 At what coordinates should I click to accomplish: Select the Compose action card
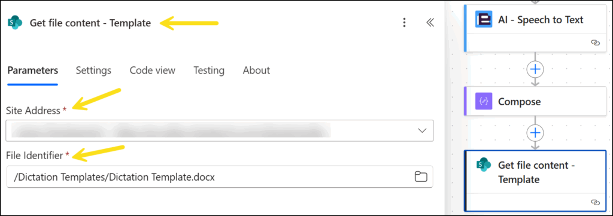click(x=535, y=102)
